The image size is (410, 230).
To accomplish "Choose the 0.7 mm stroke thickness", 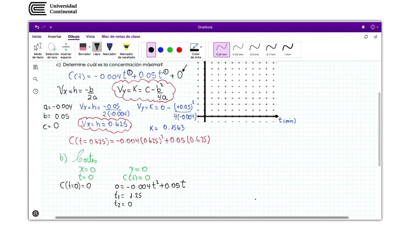I will pyautogui.click(x=271, y=50).
